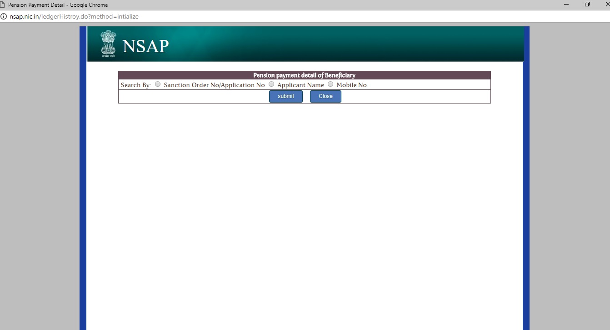Click the "Applicant Name" label text

pyautogui.click(x=300, y=85)
